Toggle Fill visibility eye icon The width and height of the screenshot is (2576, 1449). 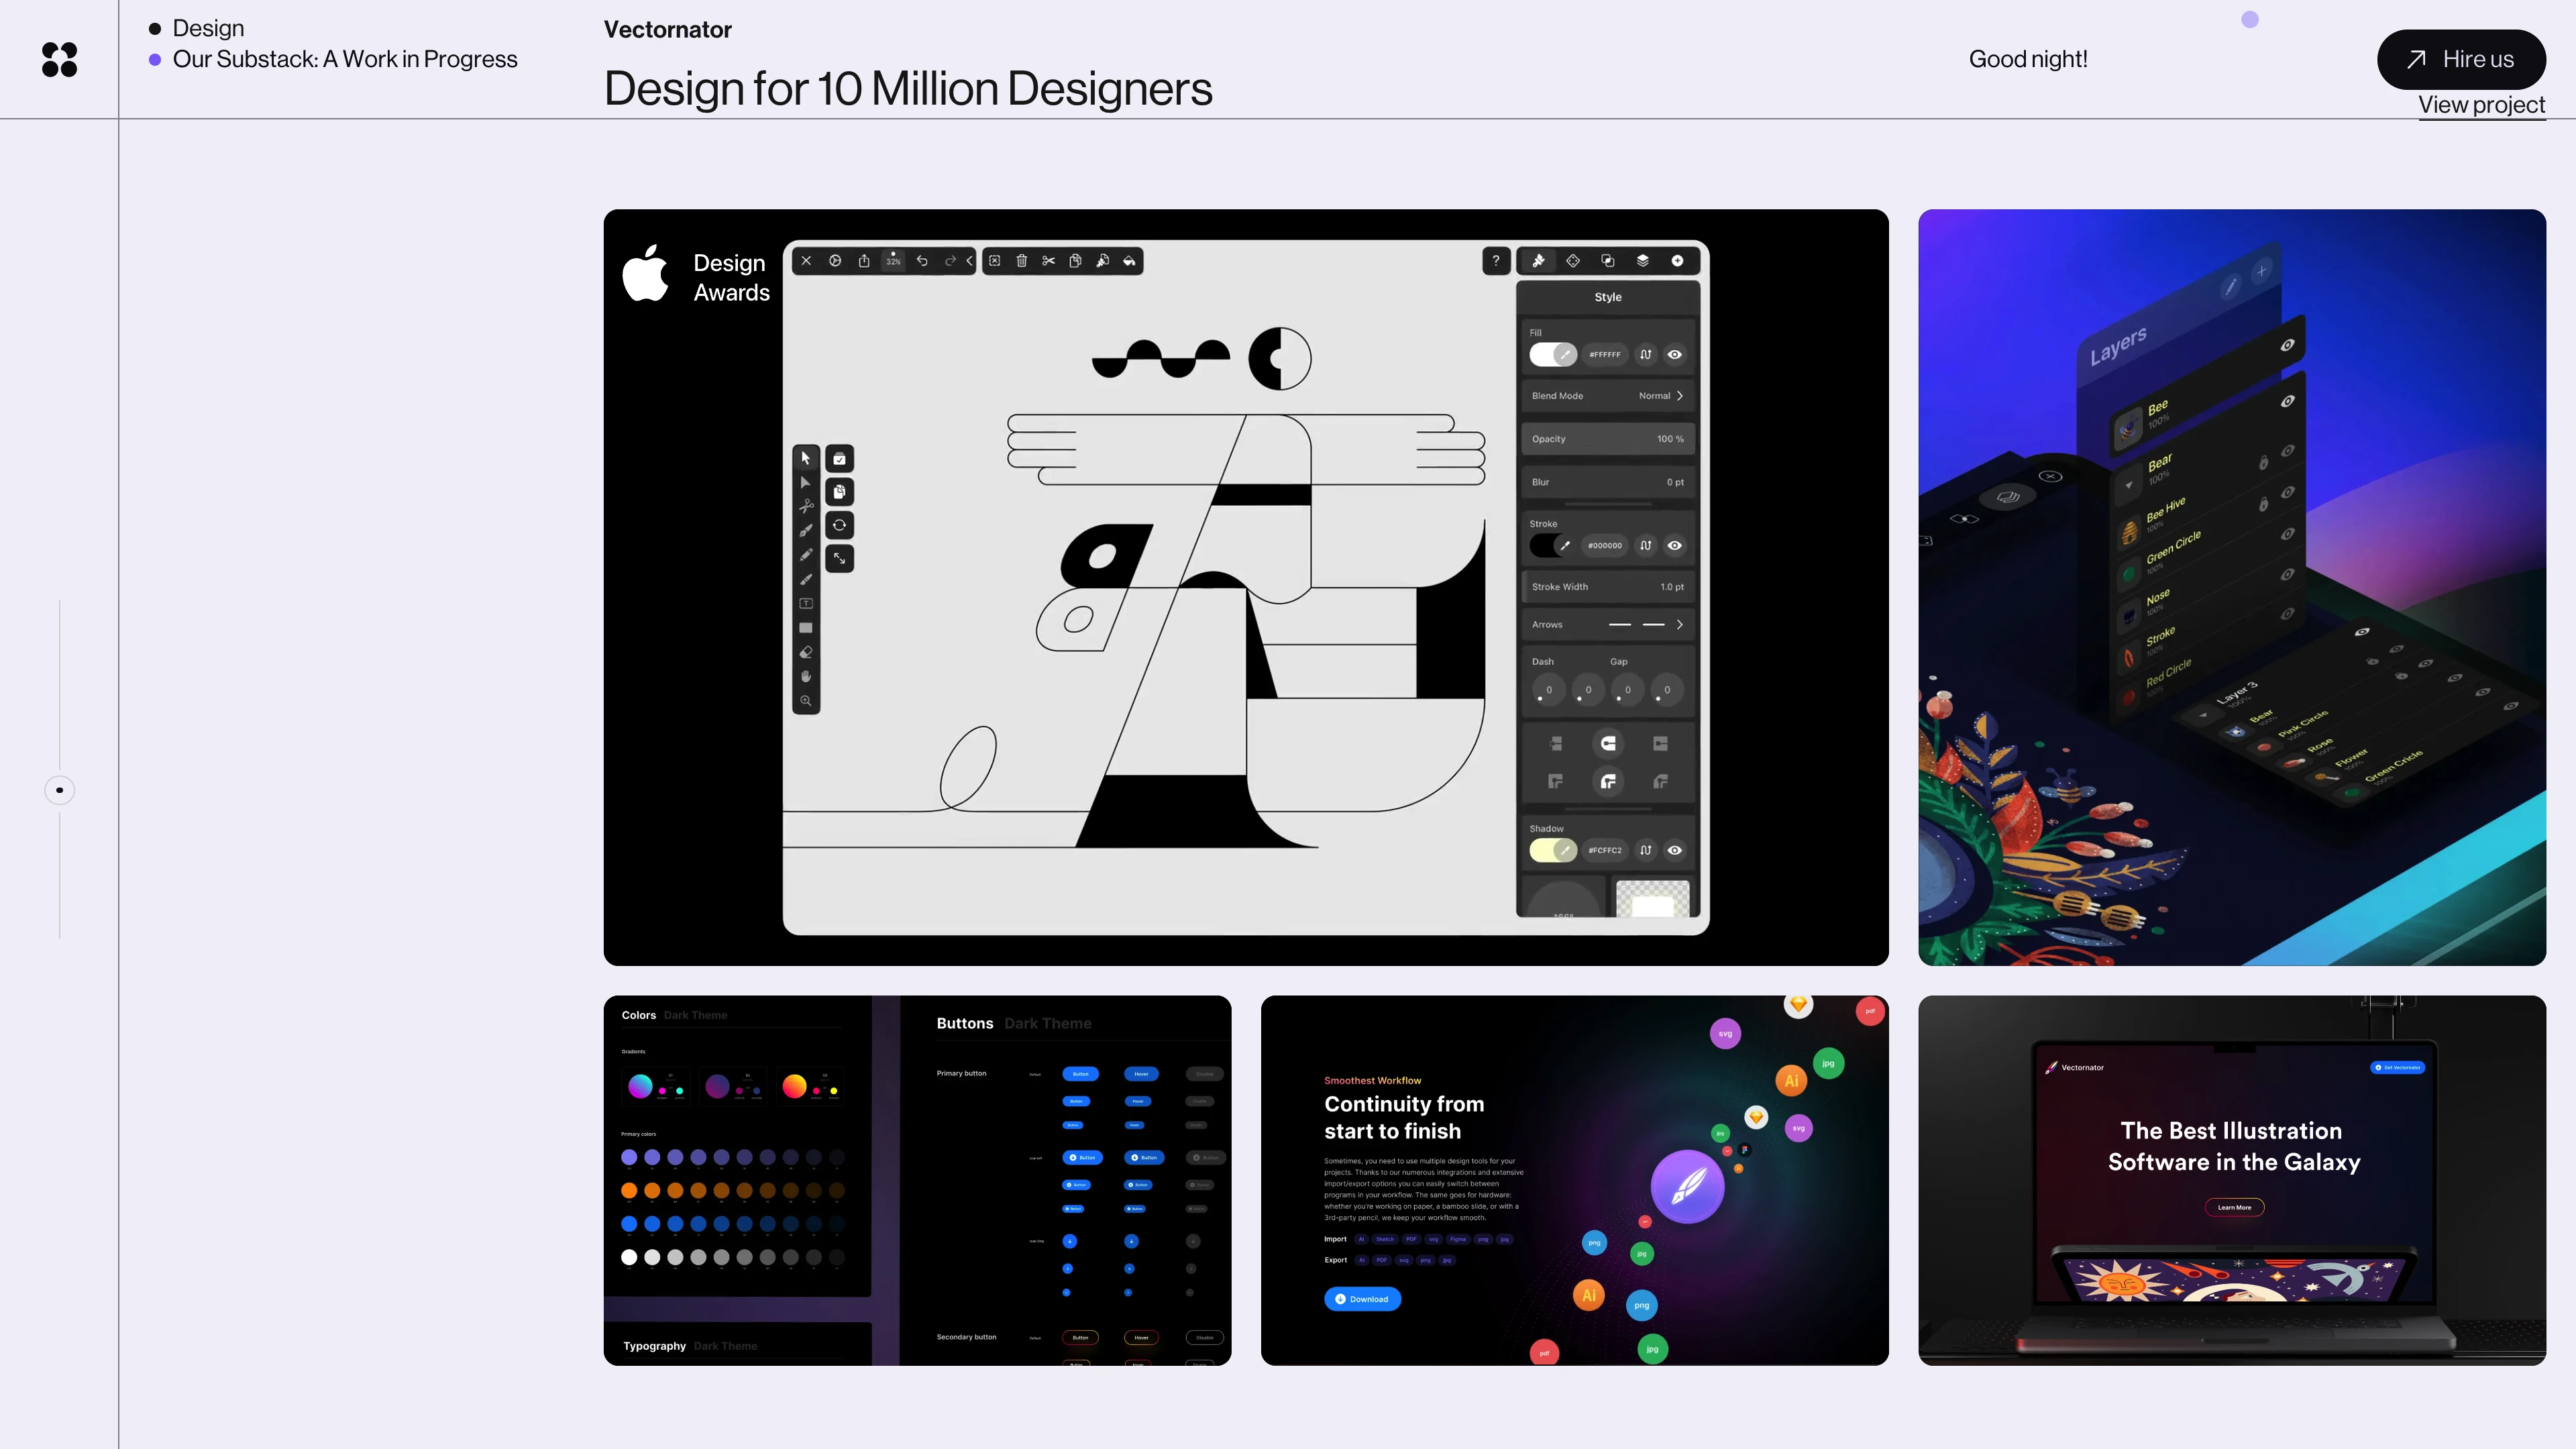pos(1675,354)
